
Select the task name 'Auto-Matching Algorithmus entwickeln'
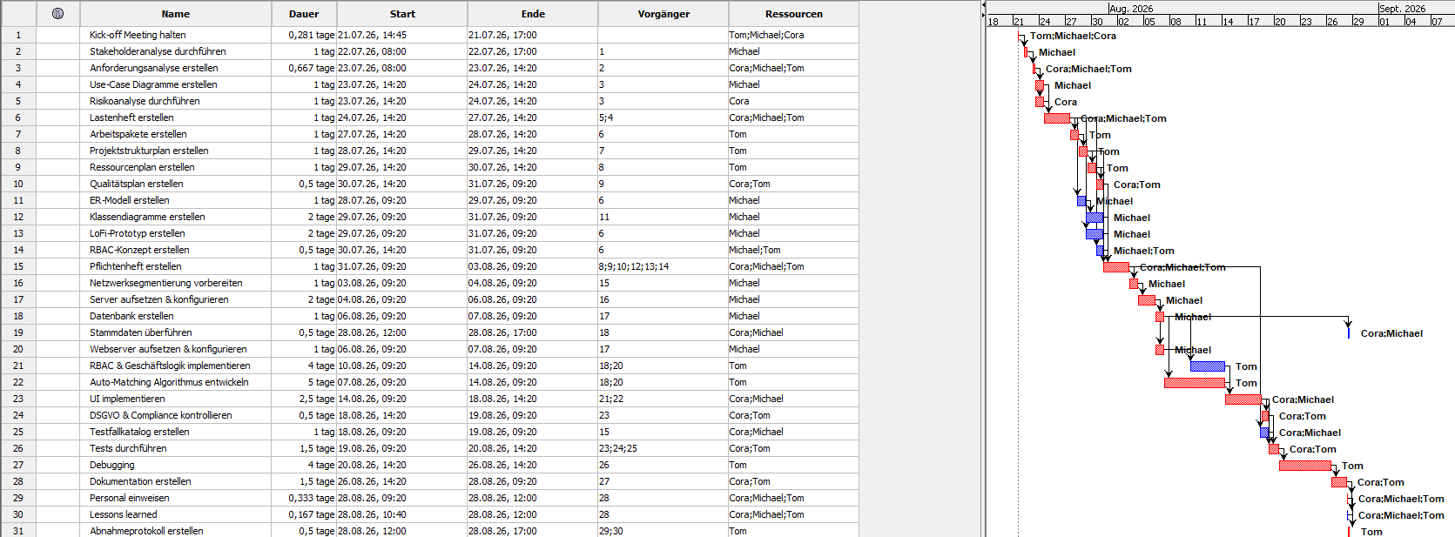click(169, 382)
